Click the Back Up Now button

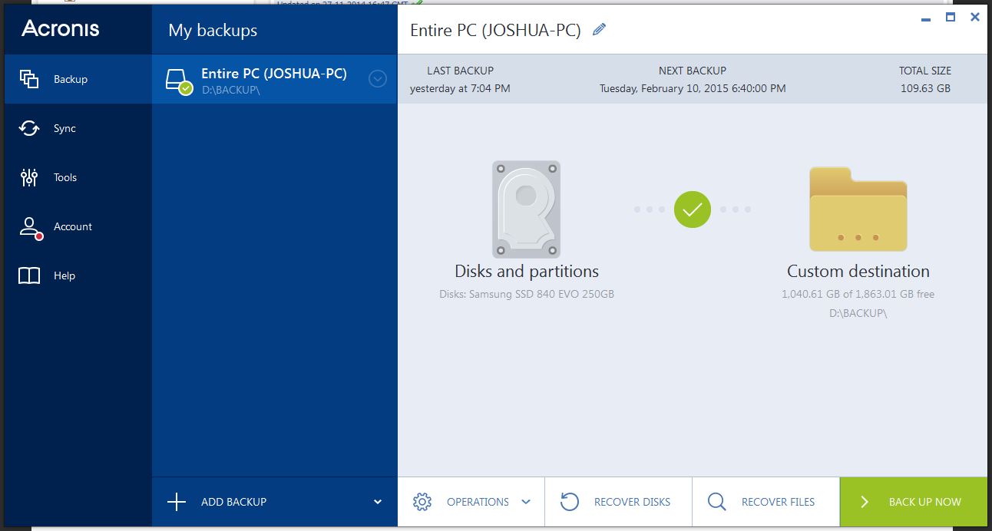(x=914, y=502)
